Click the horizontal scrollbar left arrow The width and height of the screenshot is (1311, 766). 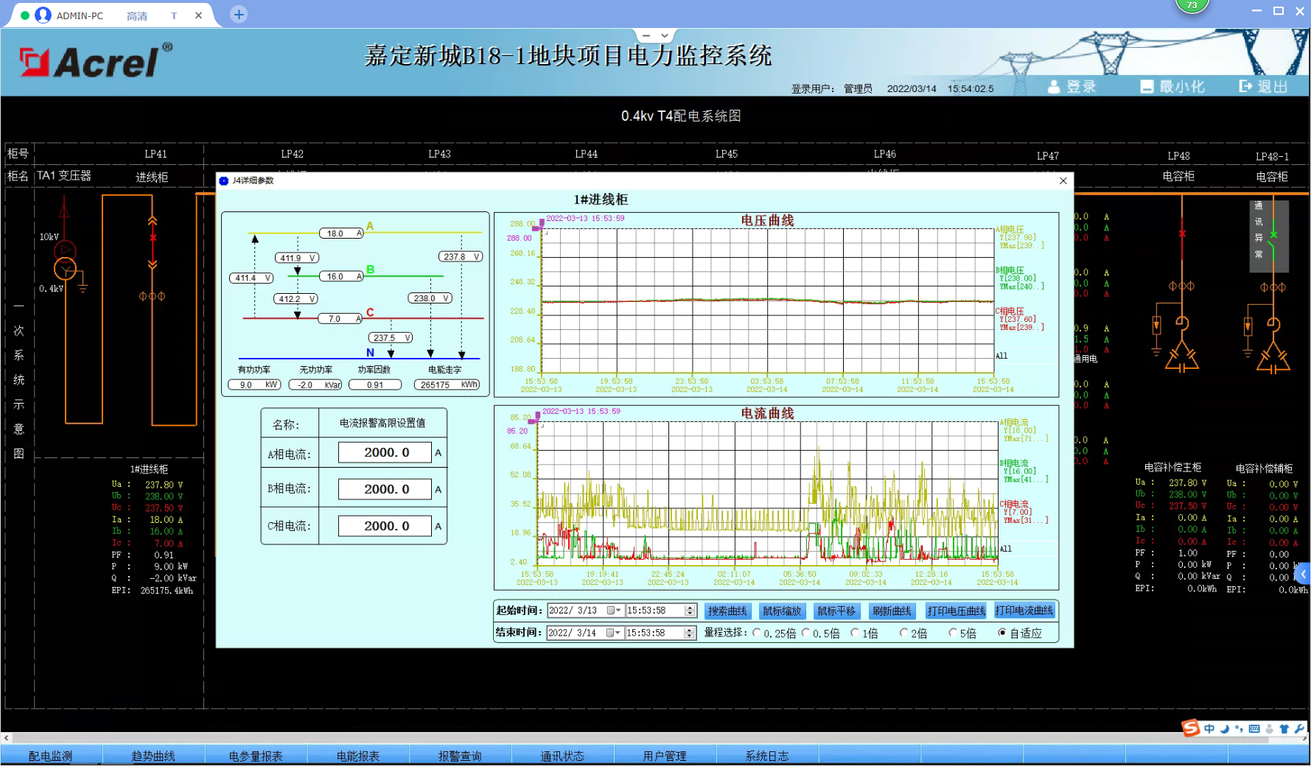coord(7,737)
